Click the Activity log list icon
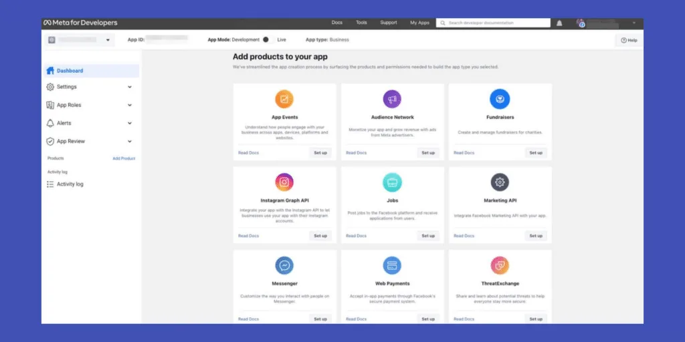Screen dimensions: 685x342 50,184
